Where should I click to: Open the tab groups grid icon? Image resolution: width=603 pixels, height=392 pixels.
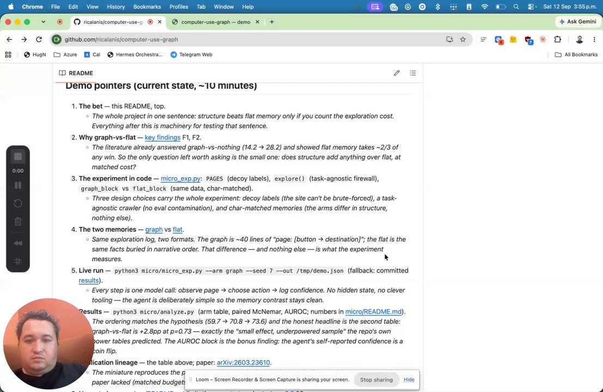click(8, 54)
